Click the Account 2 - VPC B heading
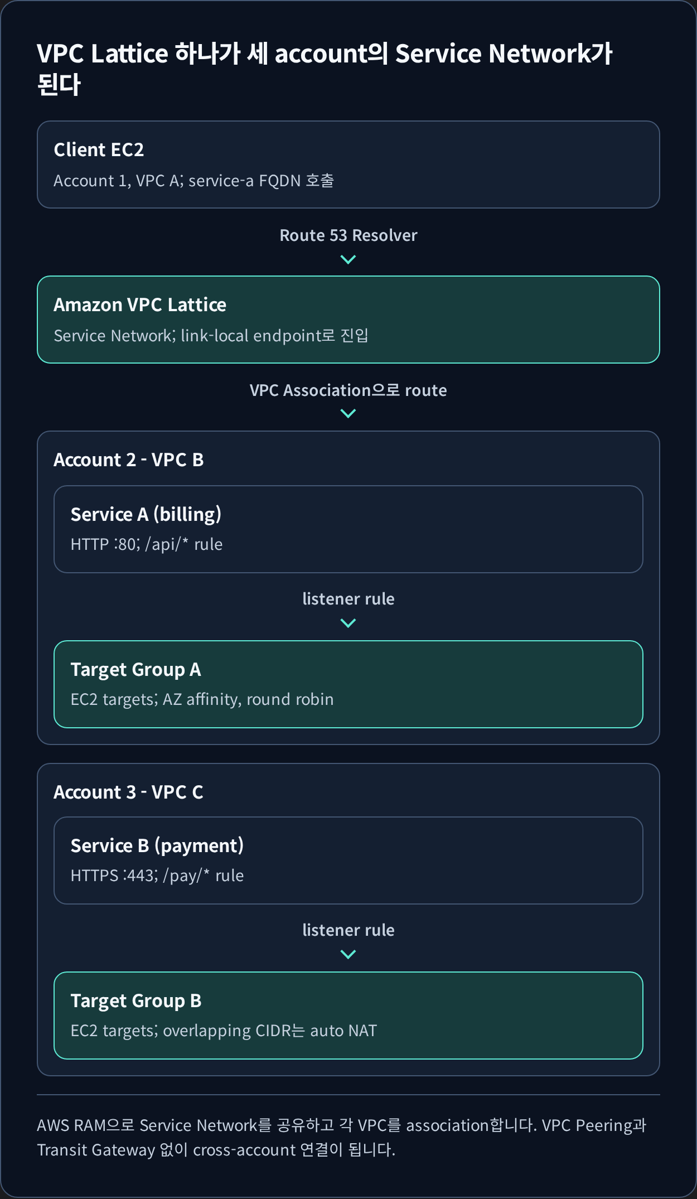The height and width of the screenshot is (1199, 697). (x=129, y=460)
